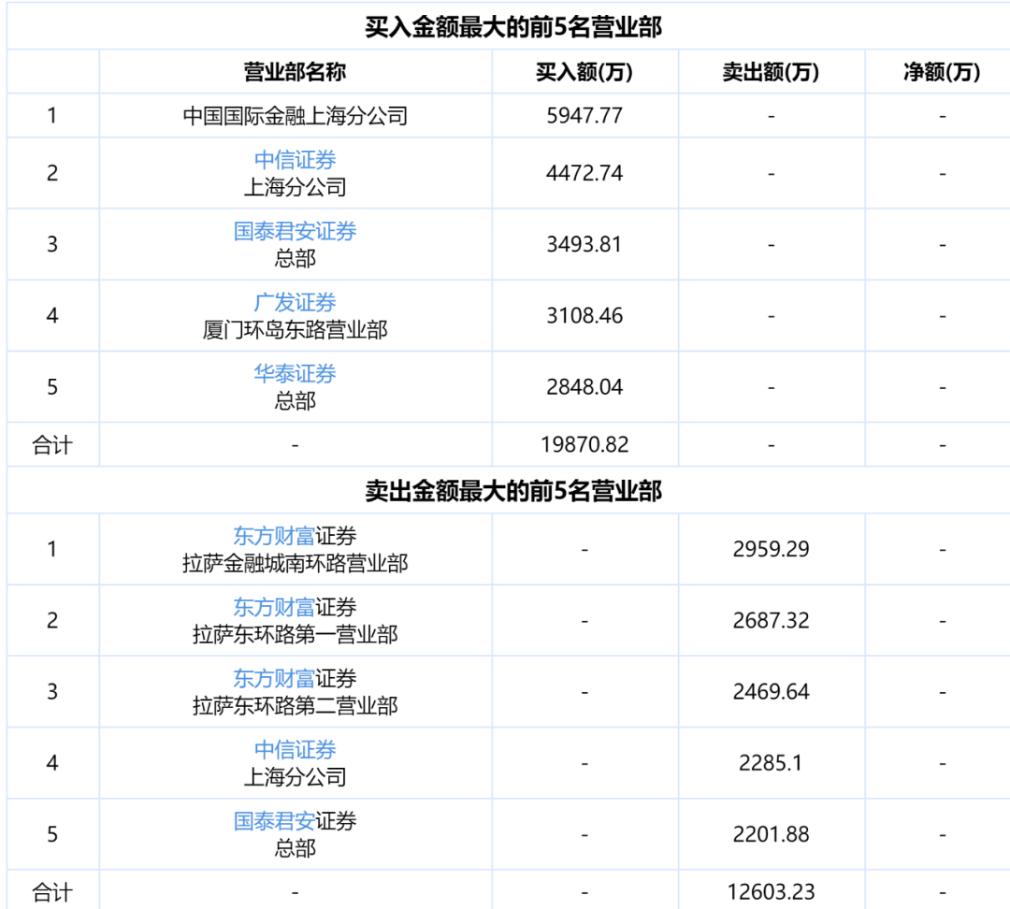Screen dimensions: 1010x909
Task: Click 合计 label in the buy table
Action: click(52, 444)
